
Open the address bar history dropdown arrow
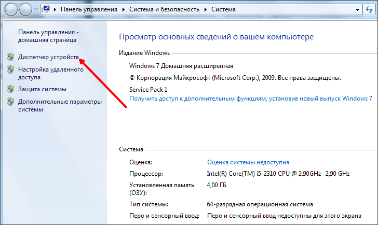(x=357, y=10)
